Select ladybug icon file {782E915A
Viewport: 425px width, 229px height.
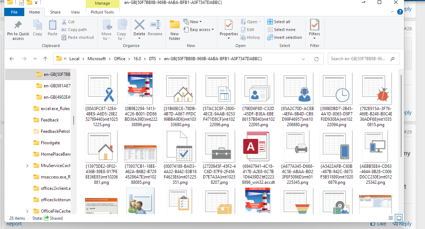(x=376, y=100)
